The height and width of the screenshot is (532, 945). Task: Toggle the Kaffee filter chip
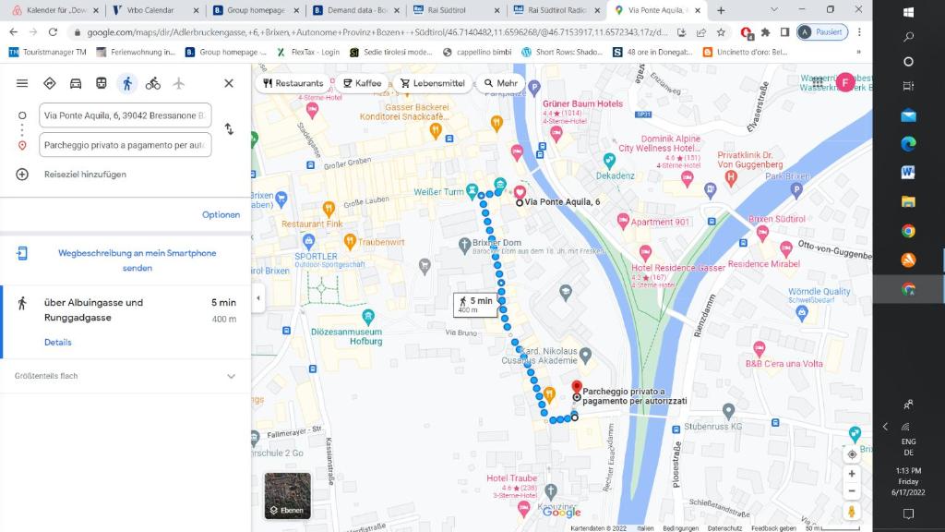[362, 83]
